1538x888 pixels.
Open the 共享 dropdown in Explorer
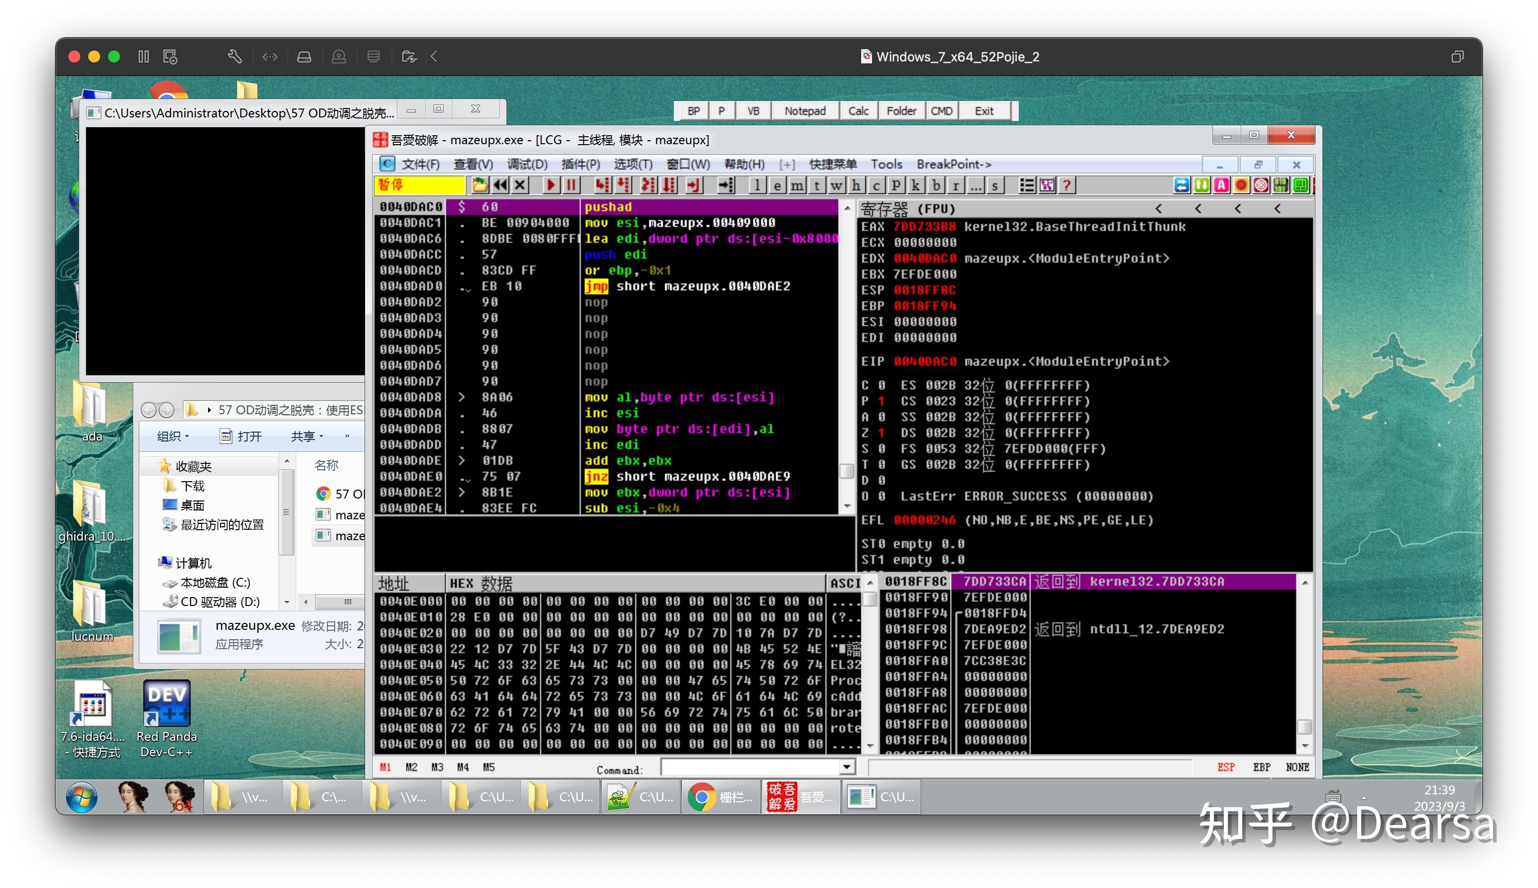307,436
